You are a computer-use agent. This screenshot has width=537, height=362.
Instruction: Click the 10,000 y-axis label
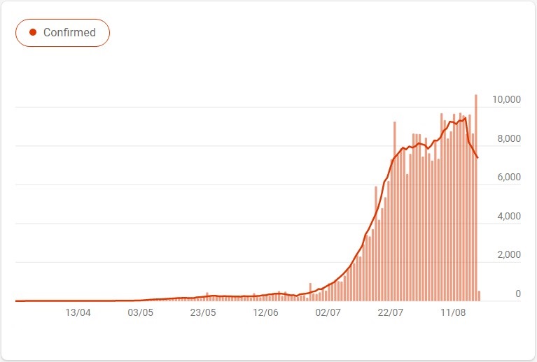pos(506,99)
